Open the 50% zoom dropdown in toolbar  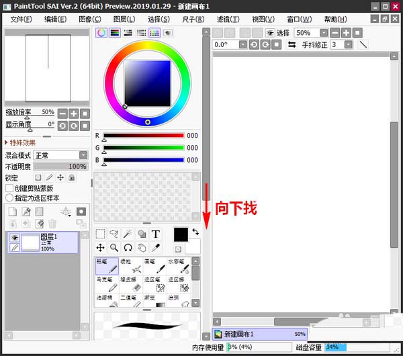(x=324, y=33)
